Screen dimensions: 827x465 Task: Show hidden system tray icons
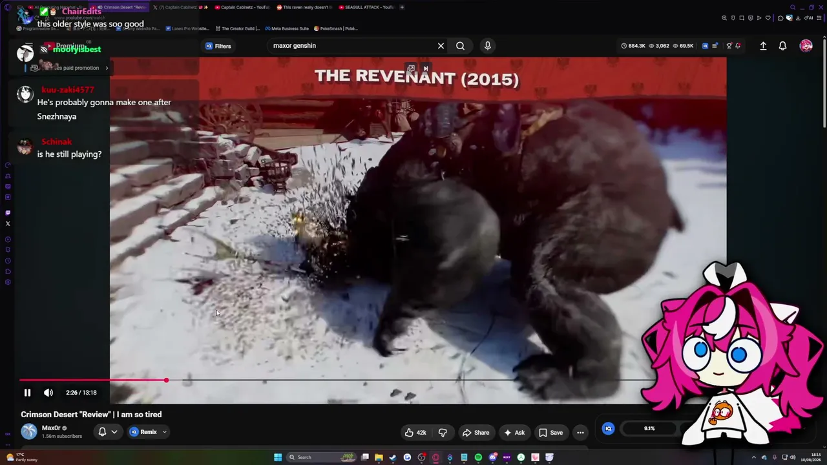point(753,457)
